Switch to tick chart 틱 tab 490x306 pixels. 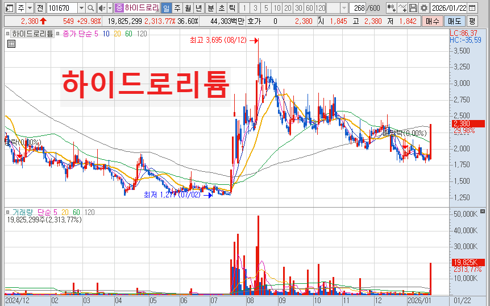[x=232, y=8]
